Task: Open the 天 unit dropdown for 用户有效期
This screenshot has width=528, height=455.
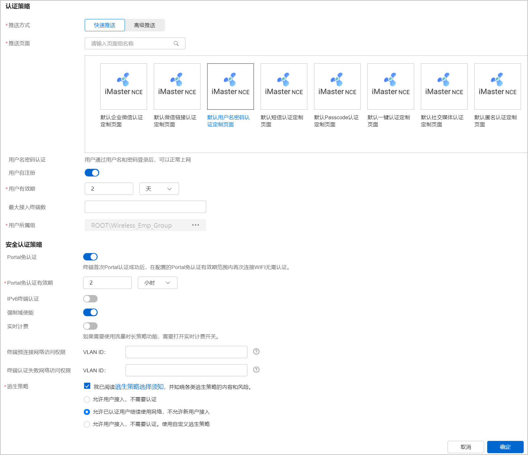Action: pyautogui.click(x=159, y=189)
